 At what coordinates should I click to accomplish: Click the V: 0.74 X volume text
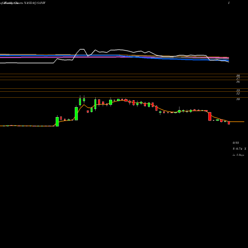[x=240, y=149]
